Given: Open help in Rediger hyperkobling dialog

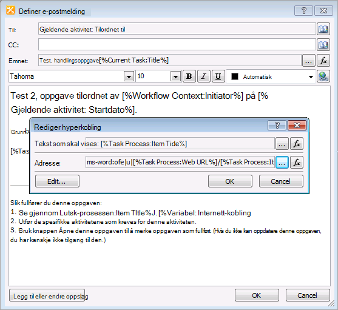Looking at the screenshot, I should pyautogui.click(x=277, y=126).
